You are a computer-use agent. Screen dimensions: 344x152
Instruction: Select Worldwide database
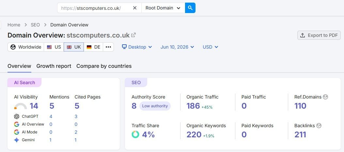coord(26,47)
